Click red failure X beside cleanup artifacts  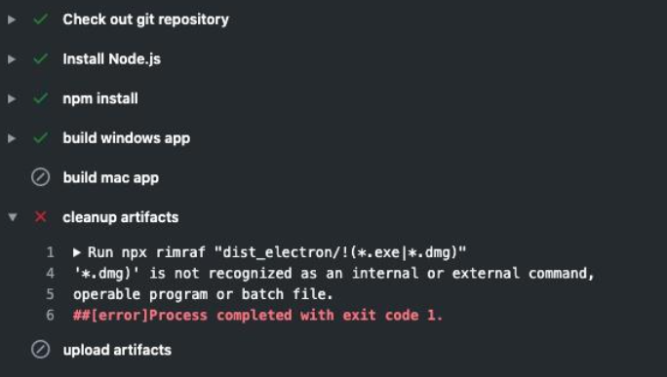(40, 217)
